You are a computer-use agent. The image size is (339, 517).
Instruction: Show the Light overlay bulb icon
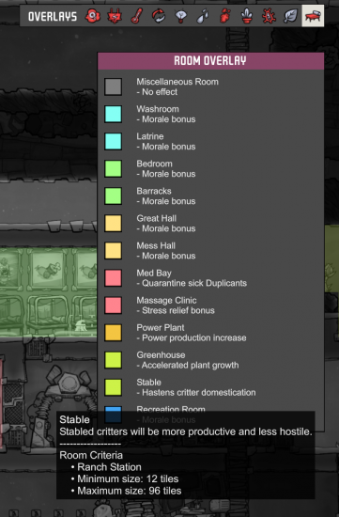coord(180,16)
